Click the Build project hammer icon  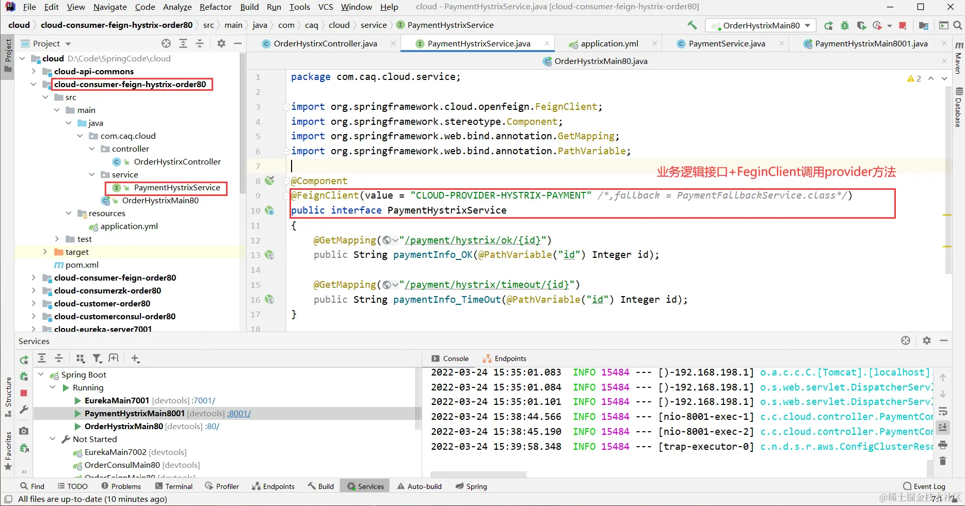(692, 25)
